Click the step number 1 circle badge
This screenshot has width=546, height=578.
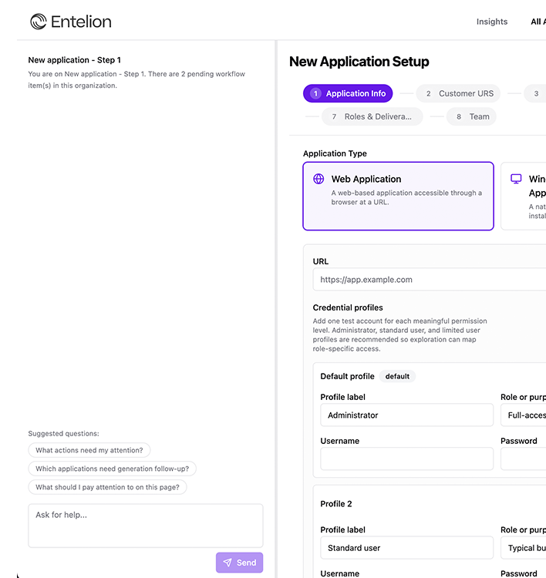pos(315,93)
